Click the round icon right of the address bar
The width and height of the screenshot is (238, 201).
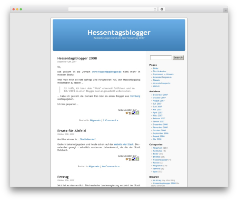[x=162, y=9]
